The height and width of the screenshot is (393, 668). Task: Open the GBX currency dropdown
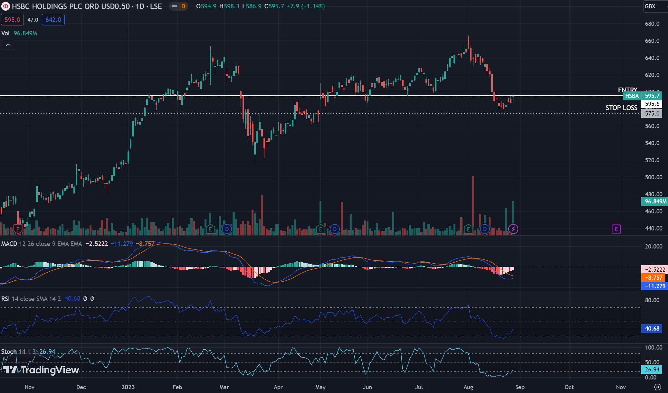pos(654,6)
